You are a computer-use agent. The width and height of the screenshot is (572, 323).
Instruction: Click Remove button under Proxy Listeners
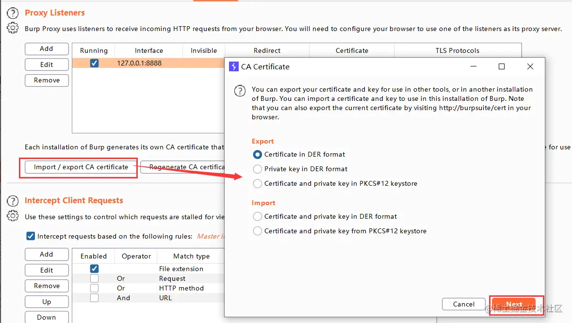click(x=47, y=80)
